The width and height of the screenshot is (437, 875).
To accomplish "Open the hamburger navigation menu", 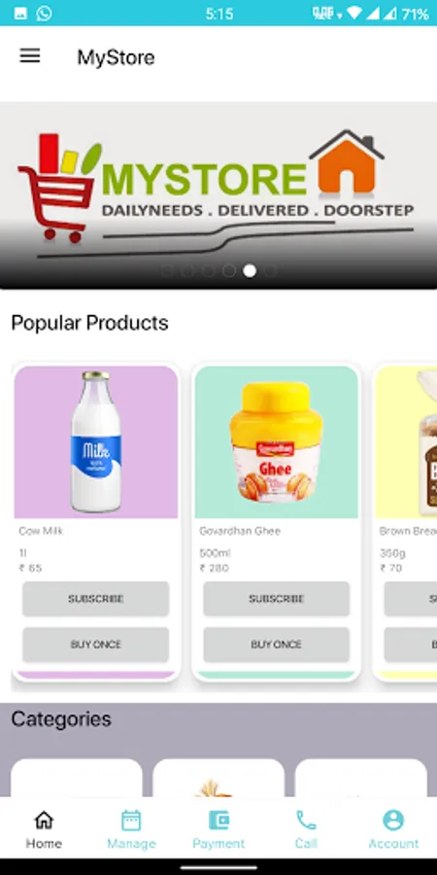I will click(x=30, y=55).
